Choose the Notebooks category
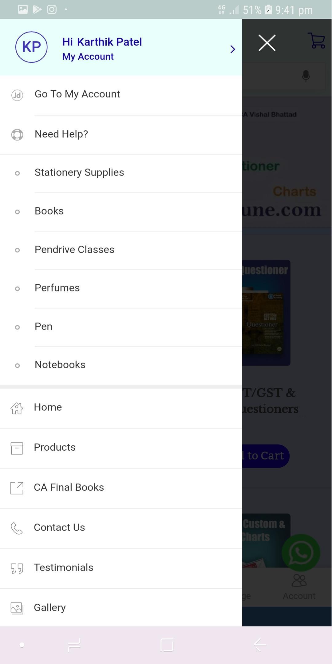 tap(60, 365)
